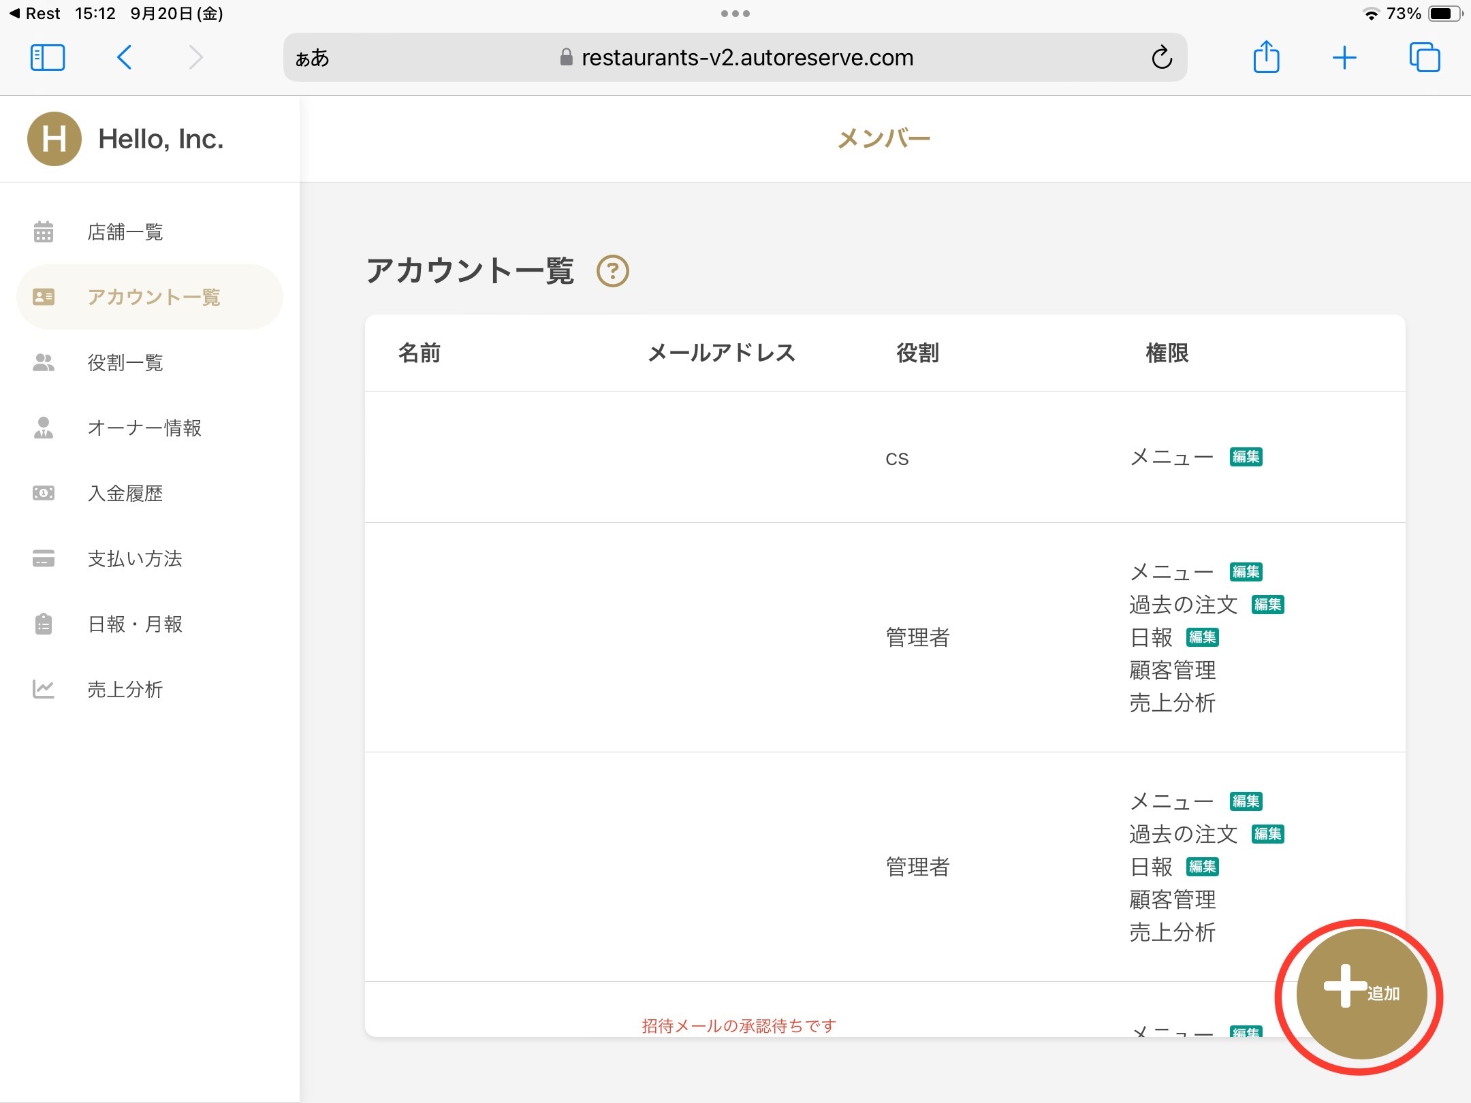
Task: Open 売上分析 in the sidebar
Action: coord(125,690)
